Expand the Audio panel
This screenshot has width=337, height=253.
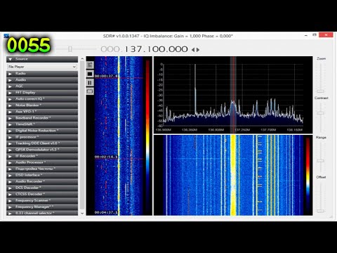coord(42,80)
